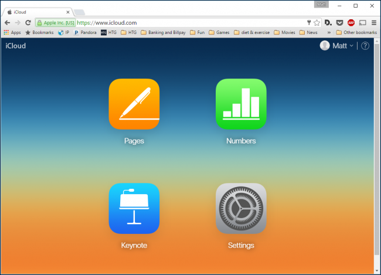Click the Pages label text

click(x=134, y=141)
